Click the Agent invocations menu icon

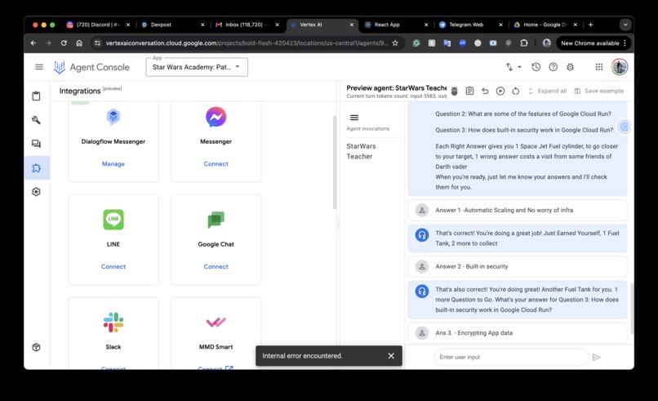354,118
